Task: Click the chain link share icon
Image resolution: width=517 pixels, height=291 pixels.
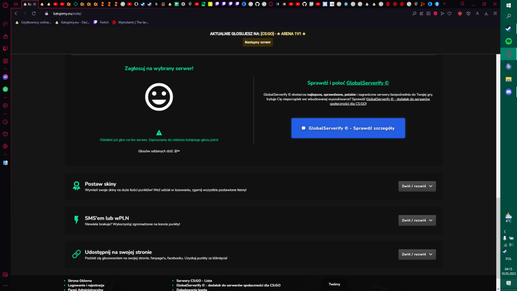Action: (x=77, y=254)
